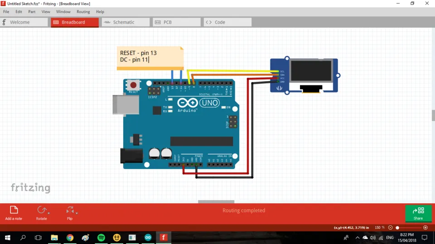Open Task View in taskbar
The width and height of the screenshot is (435, 244).
[x=38, y=238]
